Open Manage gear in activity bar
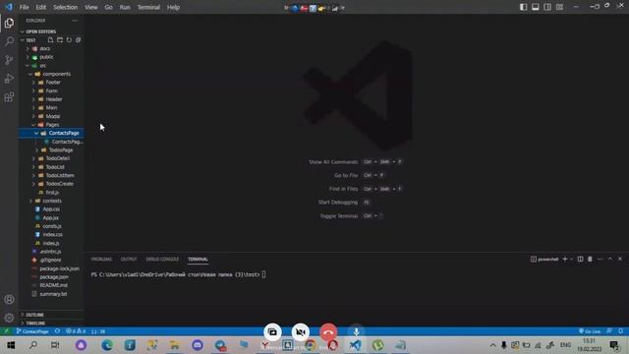Screen dimensions: 629x354 [9, 318]
